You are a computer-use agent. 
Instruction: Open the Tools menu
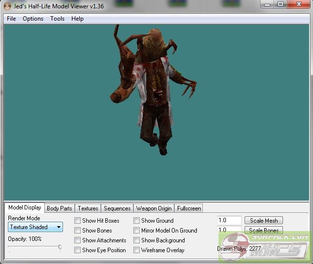tap(57, 19)
